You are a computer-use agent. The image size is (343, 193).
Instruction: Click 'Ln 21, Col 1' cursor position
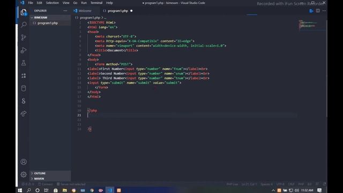pyautogui.click(x=249, y=184)
